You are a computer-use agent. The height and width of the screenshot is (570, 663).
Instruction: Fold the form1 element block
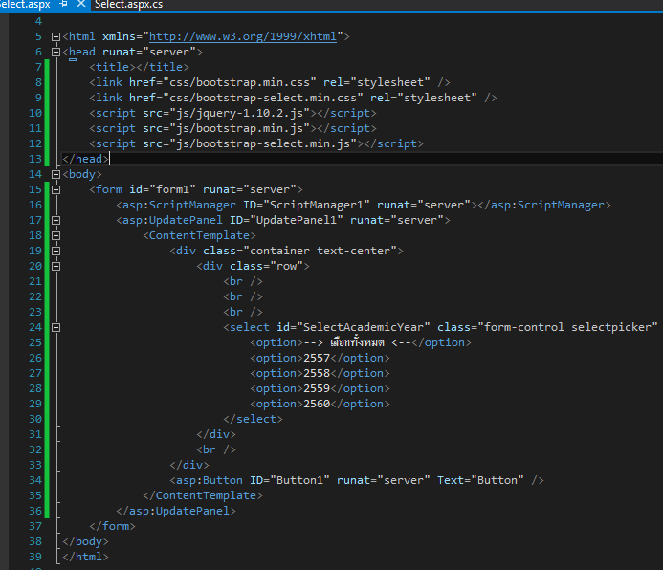tap(55, 189)
